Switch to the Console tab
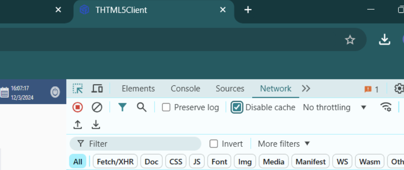 [x=185, y=89]
